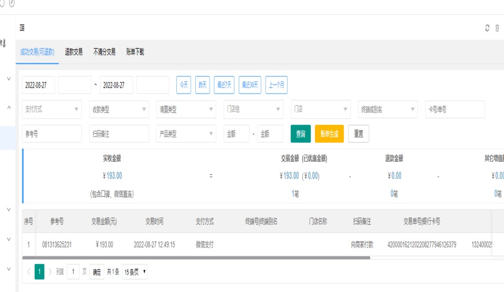Go to the previous page using pagination arrow
The height and width of the screenshot is (292, 504).
pyautogui.click(x=29, y=272)
